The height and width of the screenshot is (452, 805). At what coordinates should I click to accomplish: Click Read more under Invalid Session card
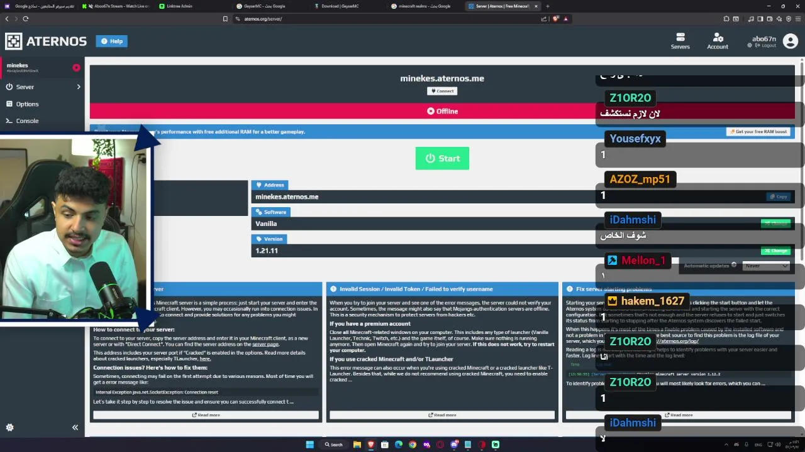click(x=442, y=415)
